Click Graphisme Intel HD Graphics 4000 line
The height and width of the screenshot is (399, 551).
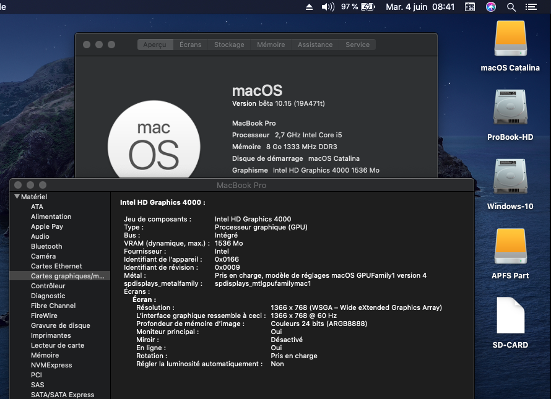click(306, 170)
